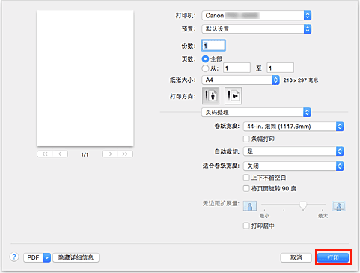This screenshot has height=273, width=360.
Task: Open 自动裁切 dropdown
Action: 293,151
